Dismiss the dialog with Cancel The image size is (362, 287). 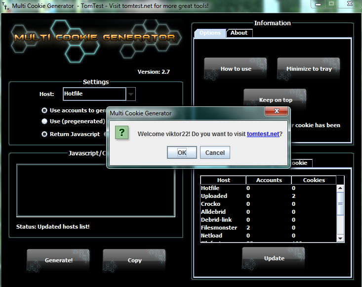click(215, 152)
